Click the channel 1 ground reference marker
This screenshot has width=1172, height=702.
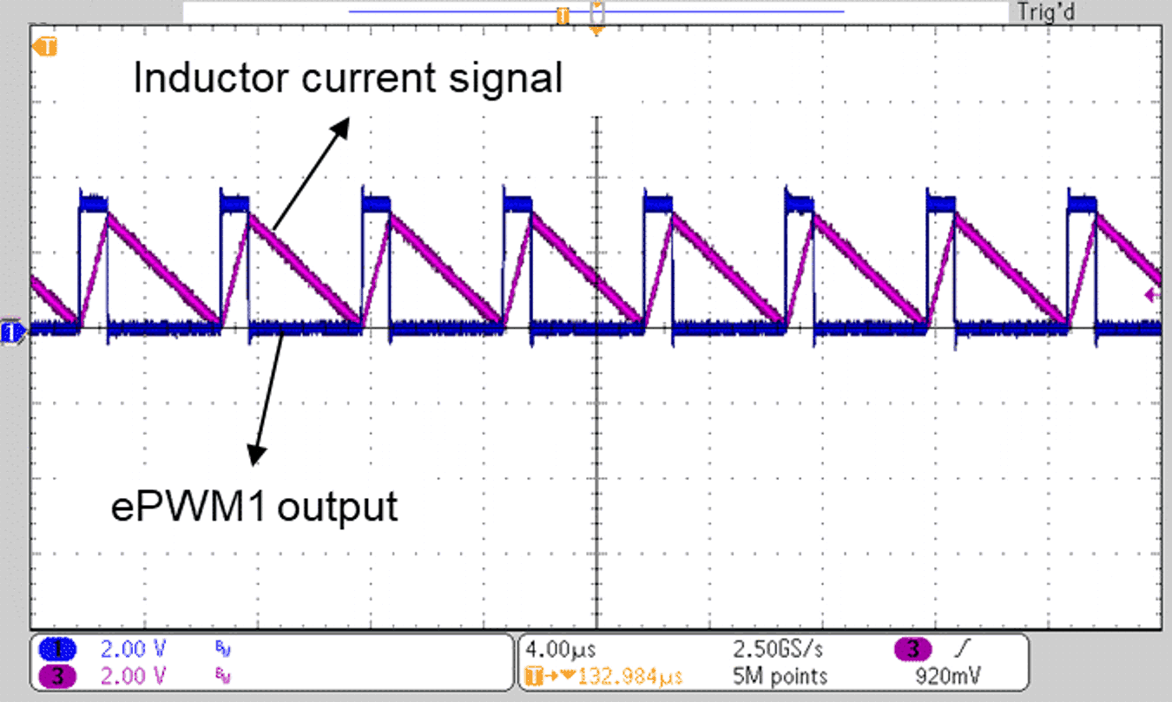tap(13, 331)
